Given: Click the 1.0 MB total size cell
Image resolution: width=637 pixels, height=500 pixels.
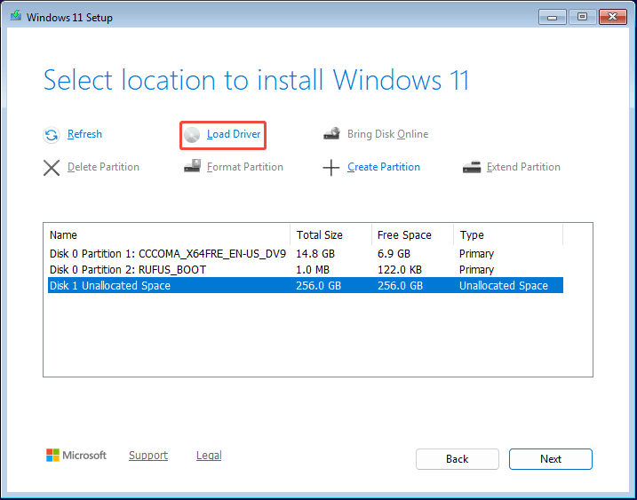Looking at the screenshot, I should tap(313, 270).
